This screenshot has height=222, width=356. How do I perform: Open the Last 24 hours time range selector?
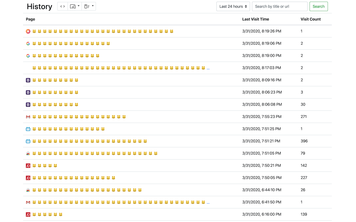click(x=233, y=6)
